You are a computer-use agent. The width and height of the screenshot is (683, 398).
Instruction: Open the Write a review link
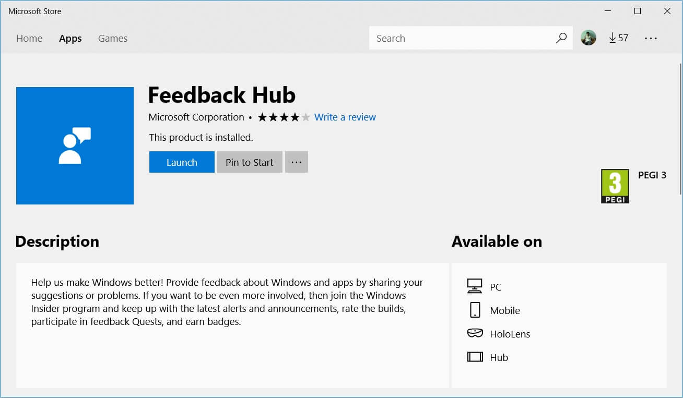[345, 117]
